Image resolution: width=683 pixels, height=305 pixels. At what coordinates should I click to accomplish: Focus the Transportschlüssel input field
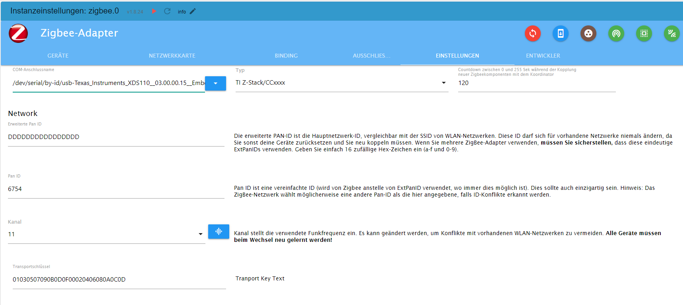tap(119, 280)
